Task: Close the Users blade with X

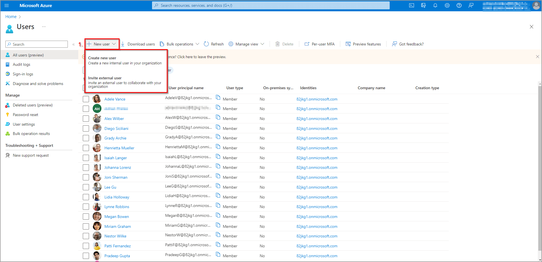Action: 532,27
